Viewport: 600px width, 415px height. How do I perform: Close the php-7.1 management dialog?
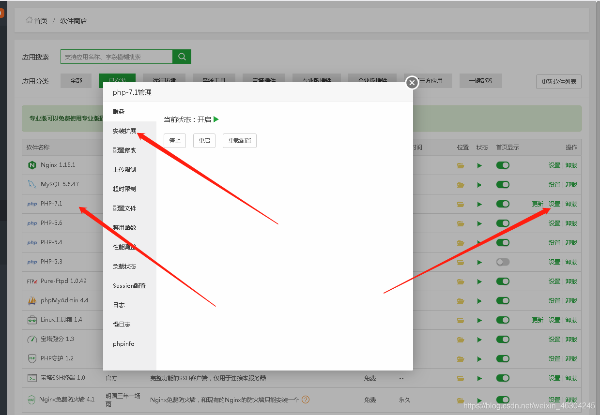coord(412,83)
